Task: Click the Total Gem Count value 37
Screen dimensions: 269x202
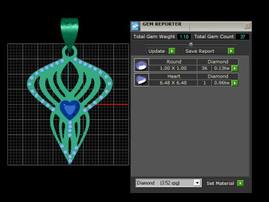Action: pyautogui.click(x=243, y=36)
